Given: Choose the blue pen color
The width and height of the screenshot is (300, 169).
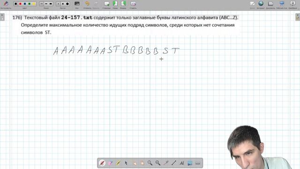Looking at the screenshot, I should point(25,4).
